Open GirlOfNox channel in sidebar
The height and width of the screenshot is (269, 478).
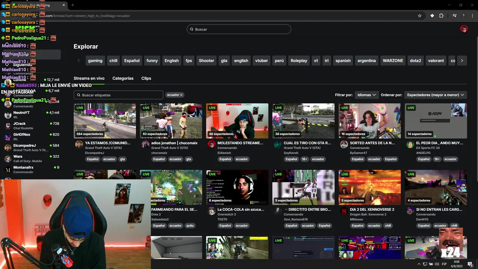[x=32, y=136]
